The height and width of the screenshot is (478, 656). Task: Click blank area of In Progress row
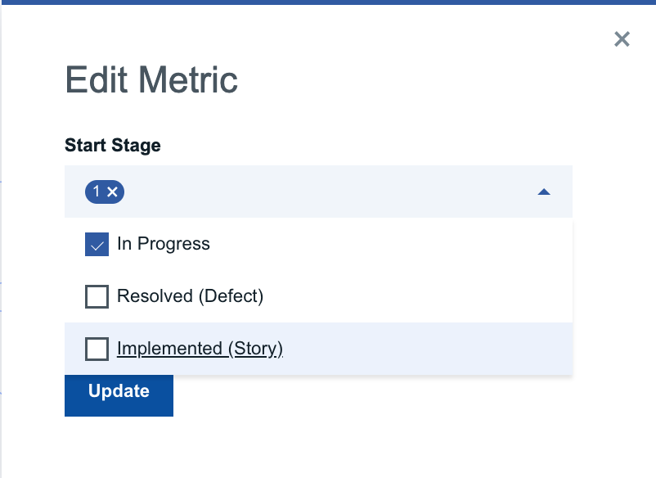point(391,244)
